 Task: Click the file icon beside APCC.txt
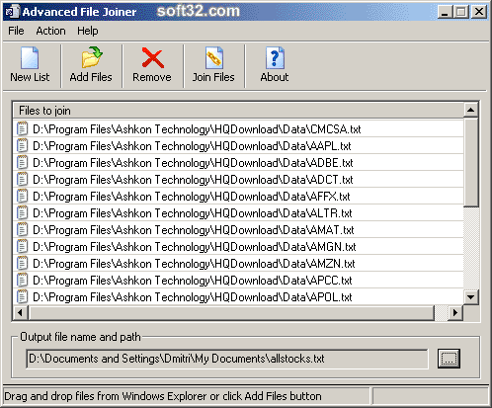(22, 280)
